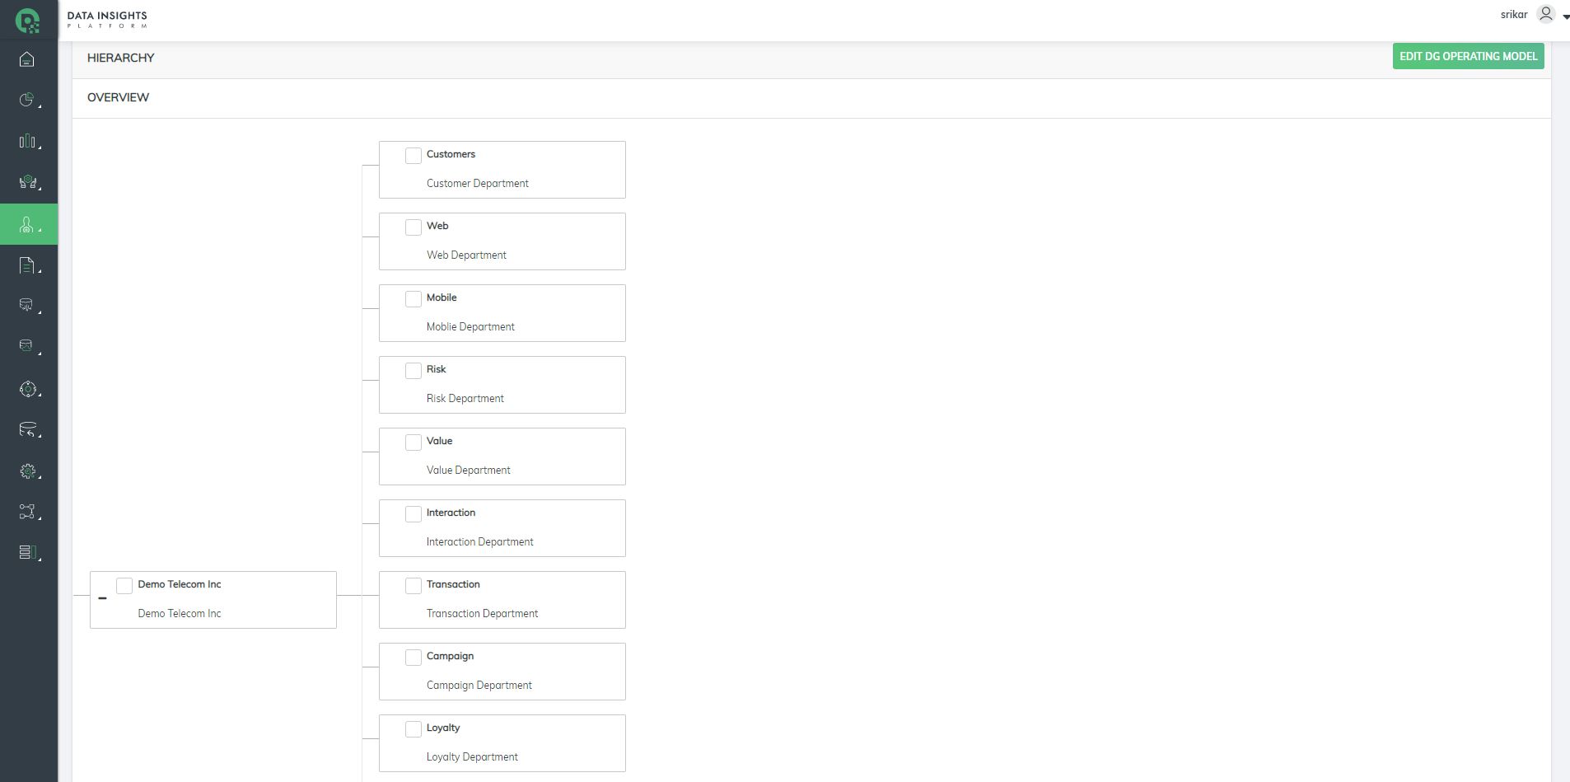
Task: Tick the Mobile checkbox
Action: pyautogui.click(x=414, y=299)
